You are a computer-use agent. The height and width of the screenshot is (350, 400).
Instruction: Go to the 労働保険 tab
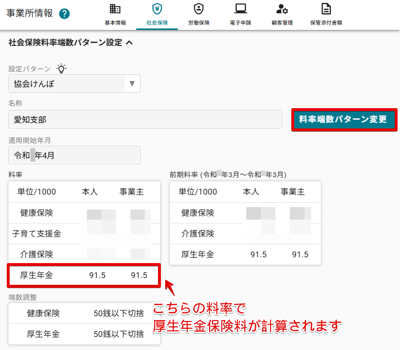[x=199, y=15]
